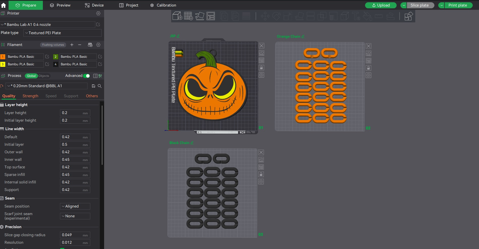The height and width of the screenshot is (249, 479).
Task: Open process preset dropdown 0.20mm Standard
Action: pos(47,86)
